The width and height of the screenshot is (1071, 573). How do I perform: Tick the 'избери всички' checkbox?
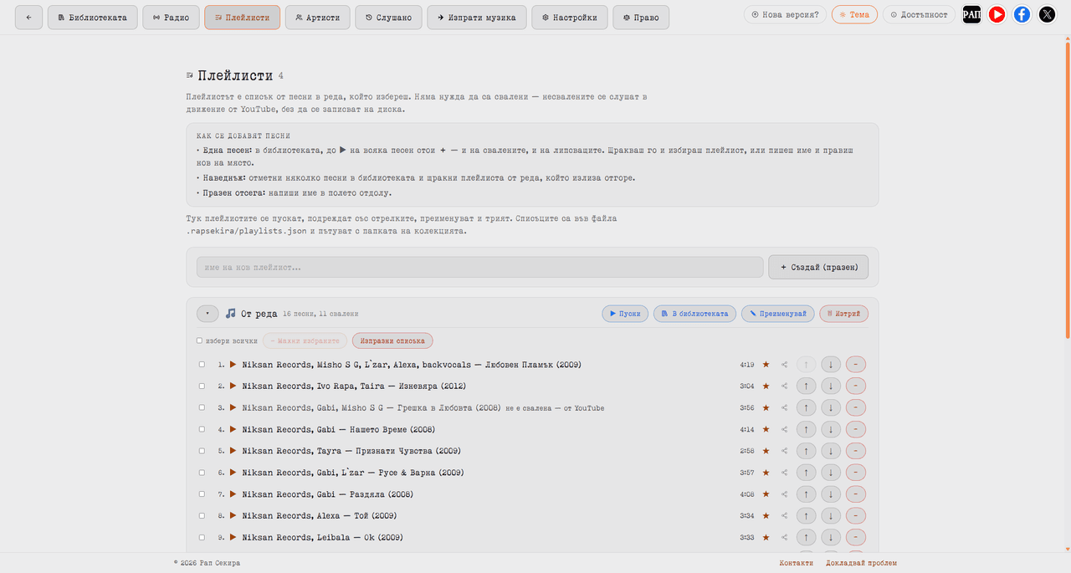[x=199, y=340]
